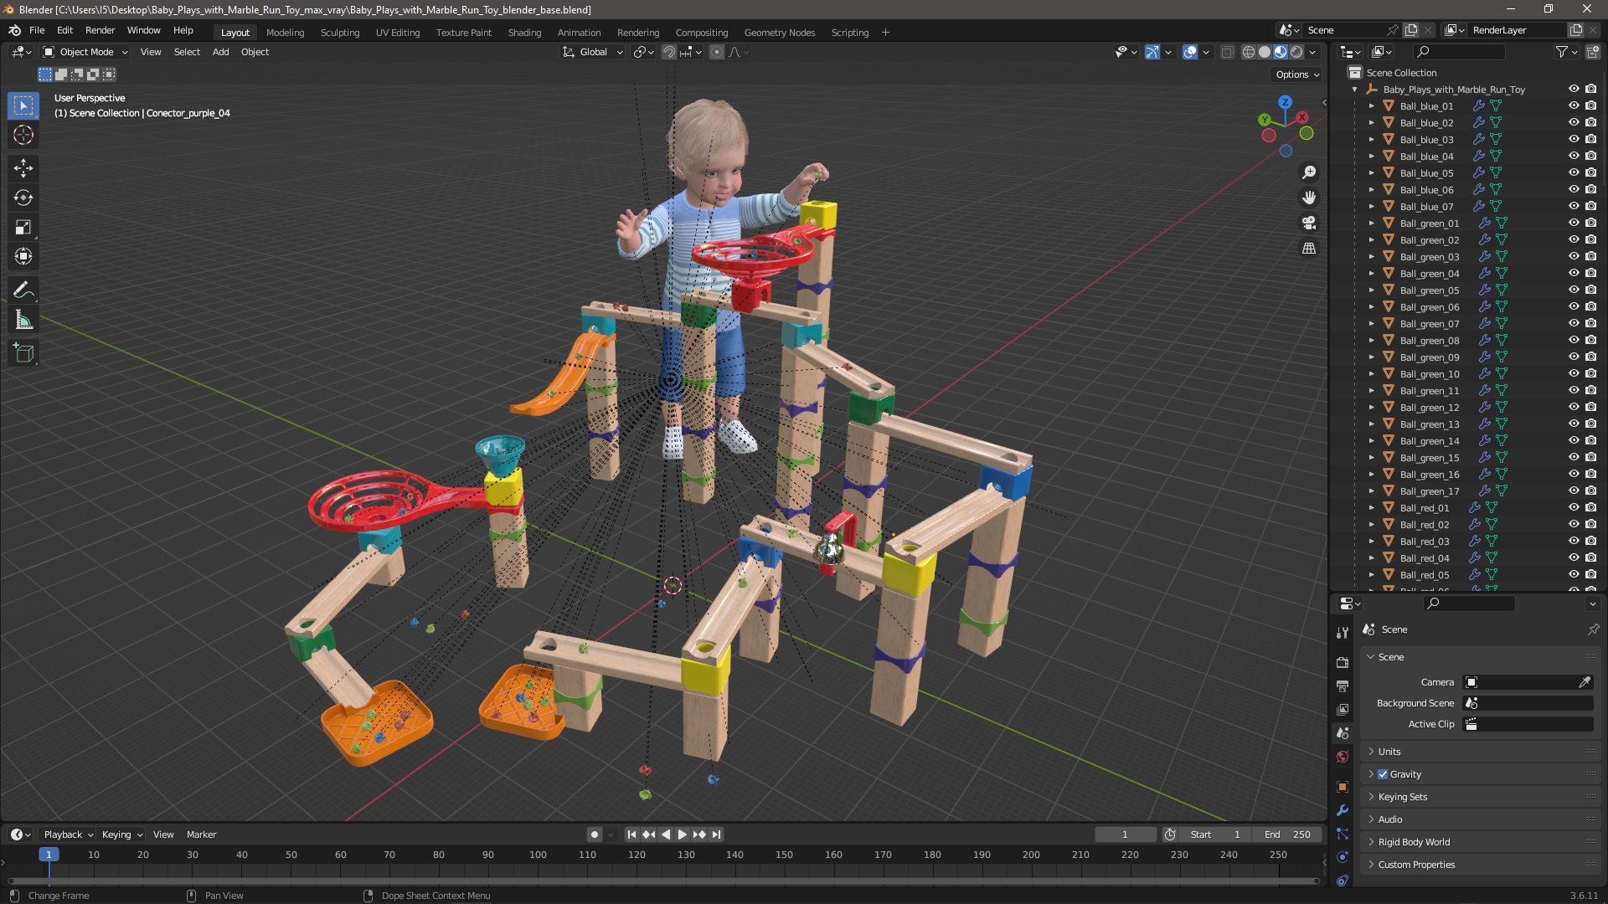
Task: Select the Add Cube tool
Action: [x=23, y=353]
